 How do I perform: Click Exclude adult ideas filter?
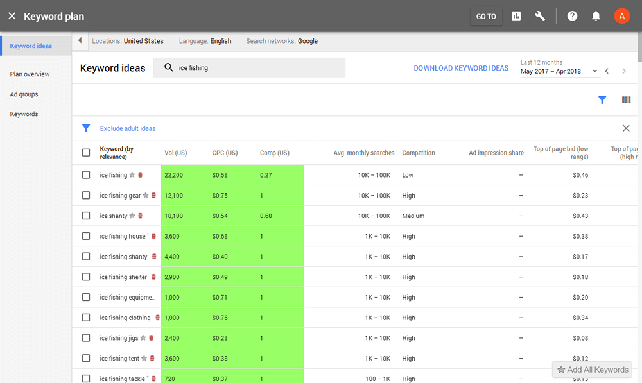tap(128, 128)
